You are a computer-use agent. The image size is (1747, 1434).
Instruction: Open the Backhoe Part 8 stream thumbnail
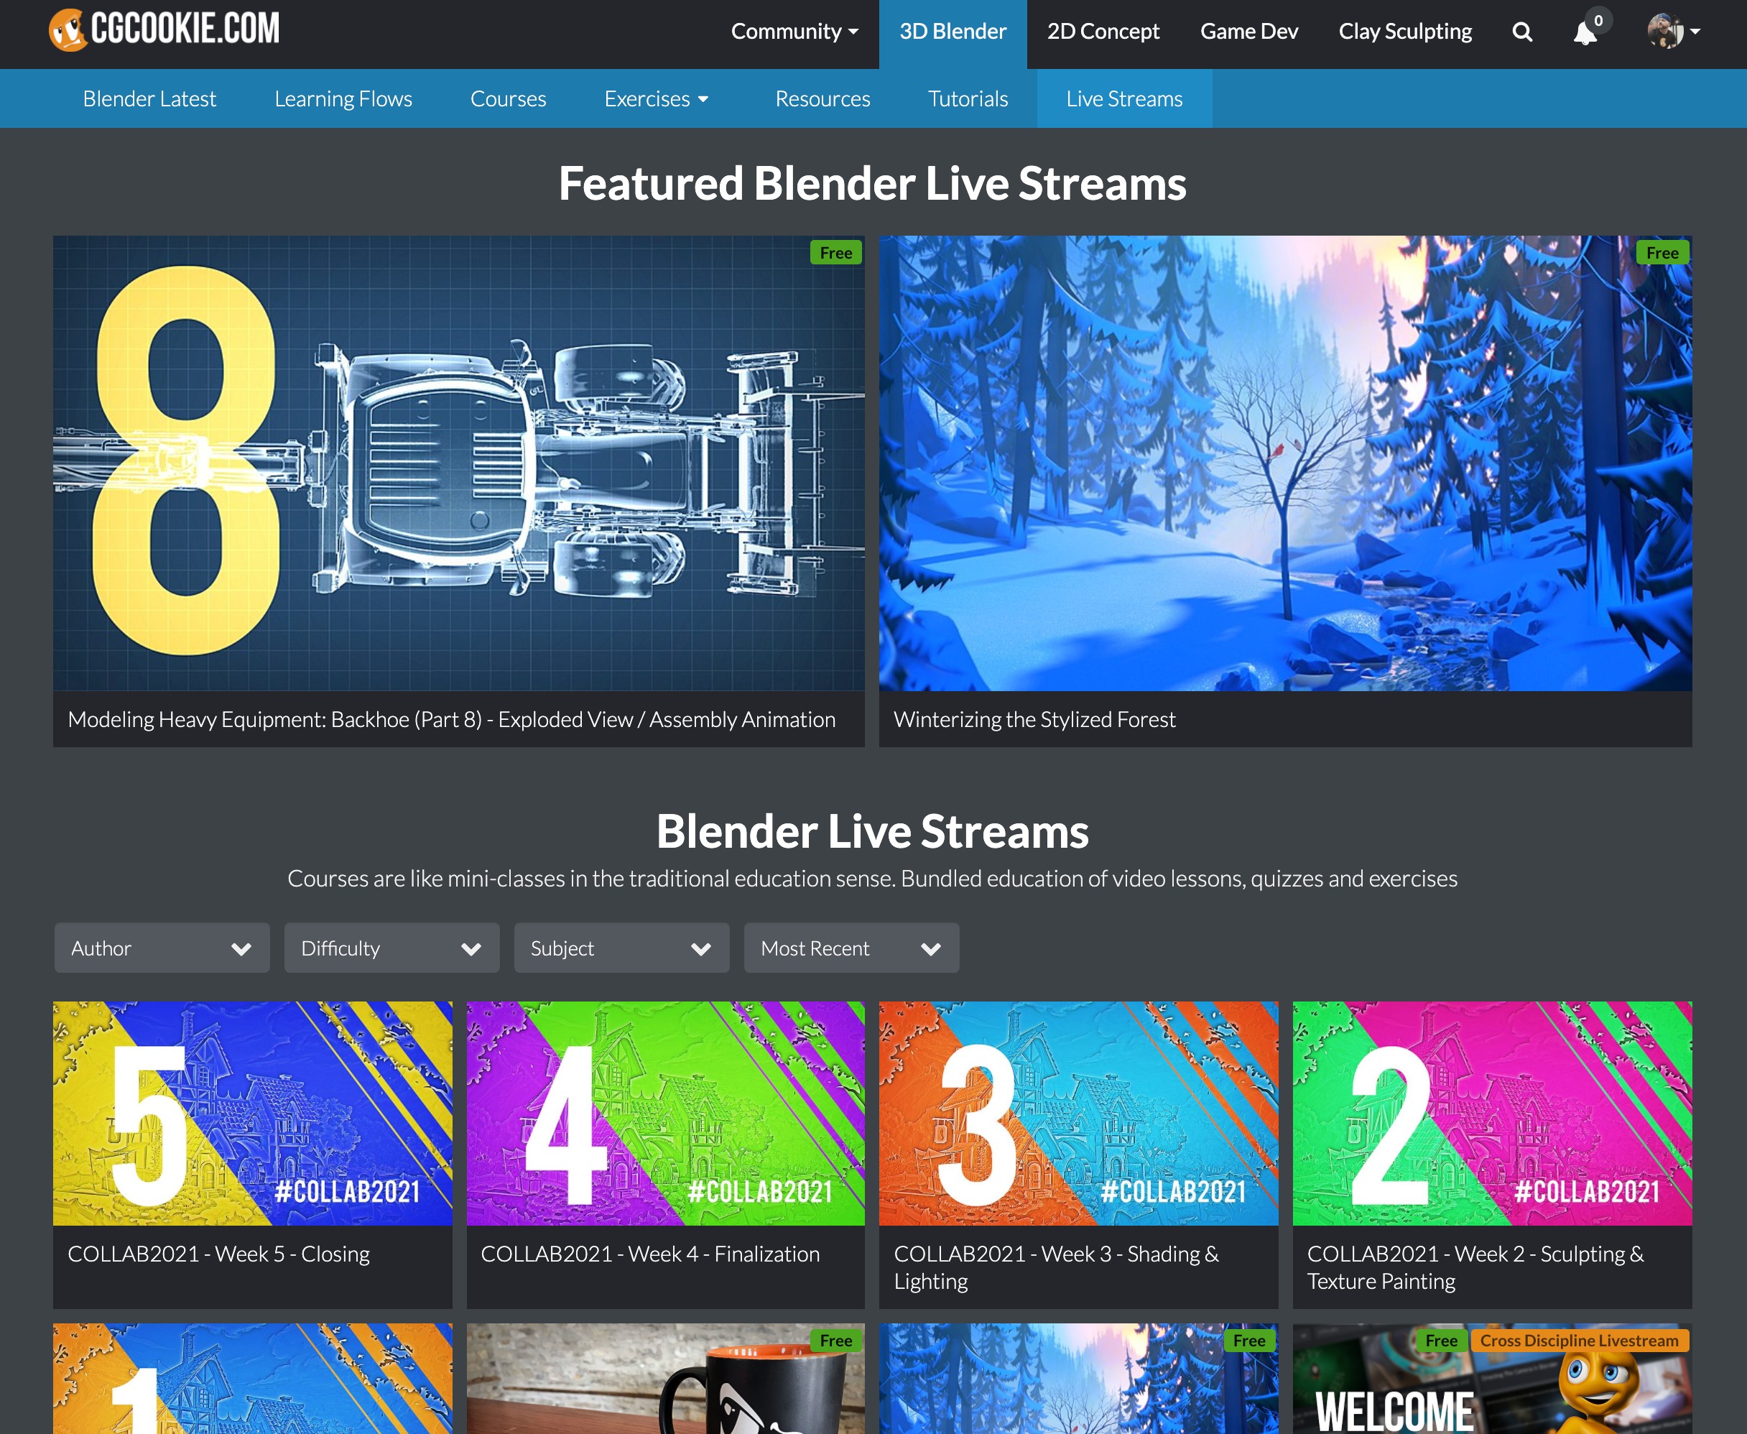coord(458,463)
